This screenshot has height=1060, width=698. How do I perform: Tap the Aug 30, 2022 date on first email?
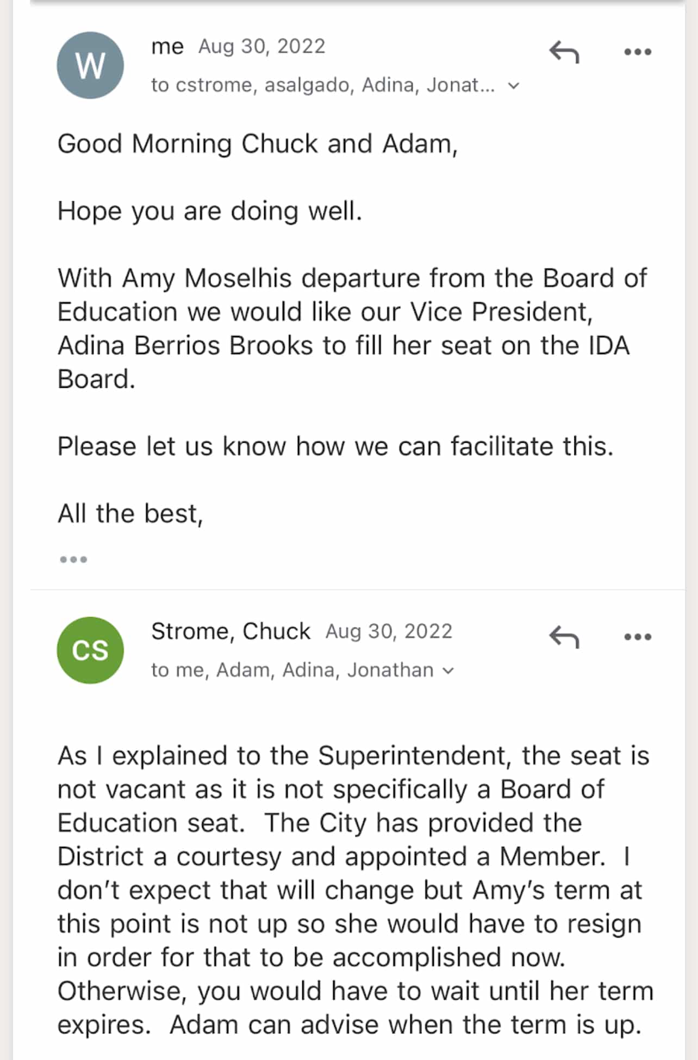pyautogui.click(x=262, y=47)
